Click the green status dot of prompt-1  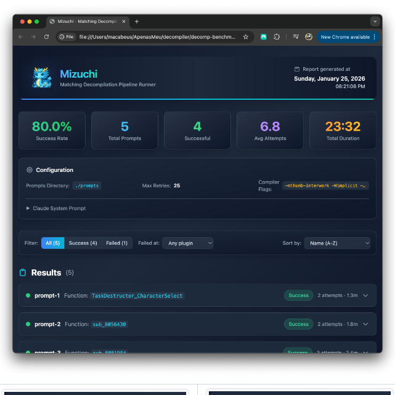pyautogui.click(x=28, y=296)
